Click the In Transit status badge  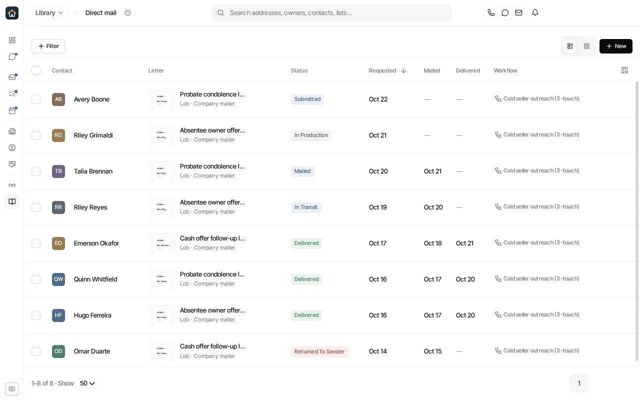[x=306, y=207]
